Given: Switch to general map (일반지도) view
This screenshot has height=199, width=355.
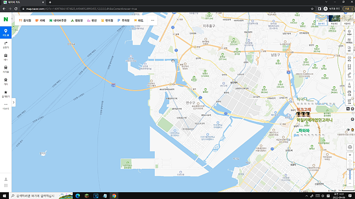Looking at the screenshot, I should point(321,20).
